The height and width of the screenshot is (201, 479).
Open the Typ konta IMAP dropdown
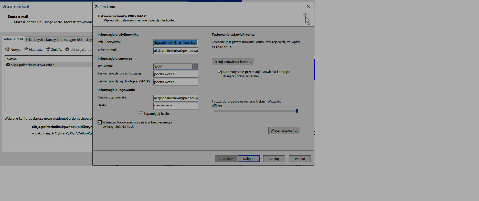coord(195,67)
